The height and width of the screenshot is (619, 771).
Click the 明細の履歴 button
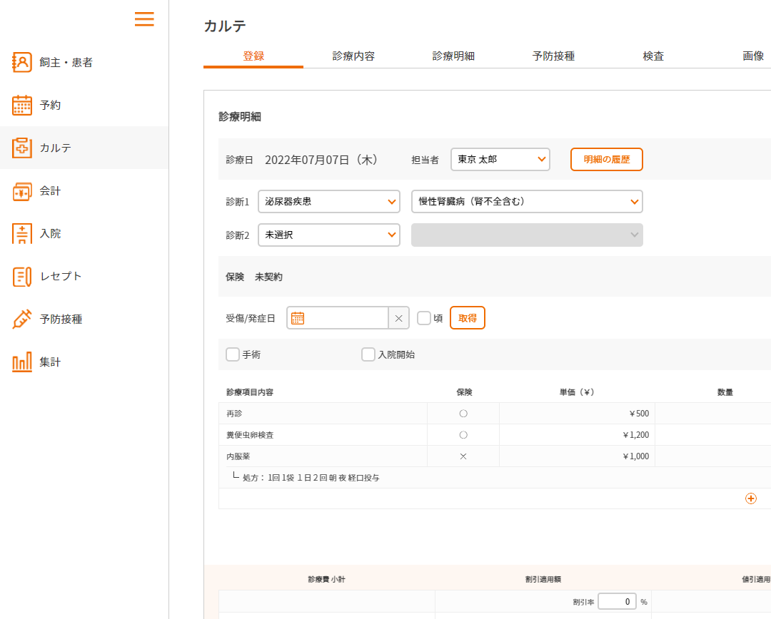[x=606, y=160]
